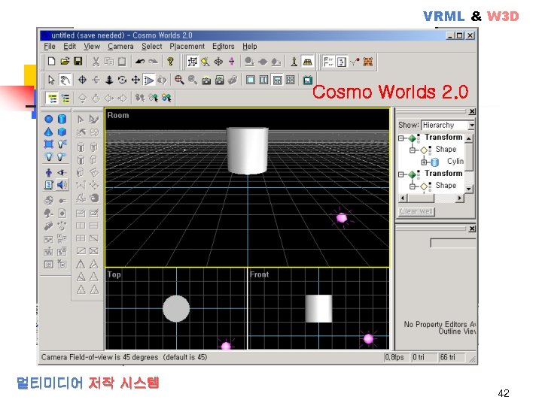This screenshot has height=406, width=542.
Task: Click the teal TV preview icon
Action: click(x=308, y=80)
